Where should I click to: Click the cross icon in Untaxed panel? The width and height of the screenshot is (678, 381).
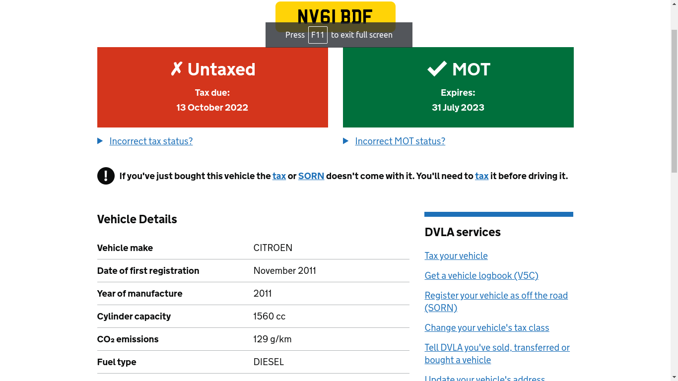177,69
